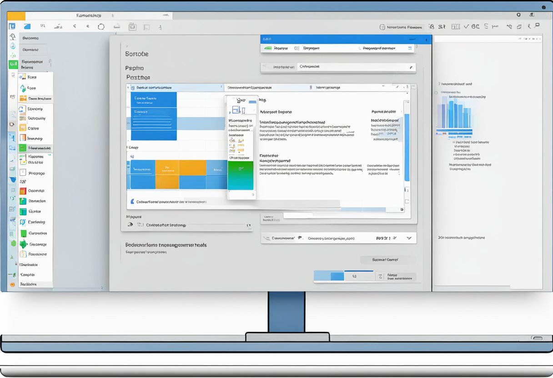
Task: Click the refresh icon in the top toolbar
Action: pyautogui.click(x=101, y=26)
